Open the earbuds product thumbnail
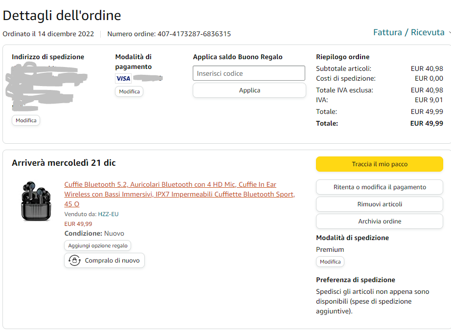Screen dimensions: 451x332 point(35,200)
